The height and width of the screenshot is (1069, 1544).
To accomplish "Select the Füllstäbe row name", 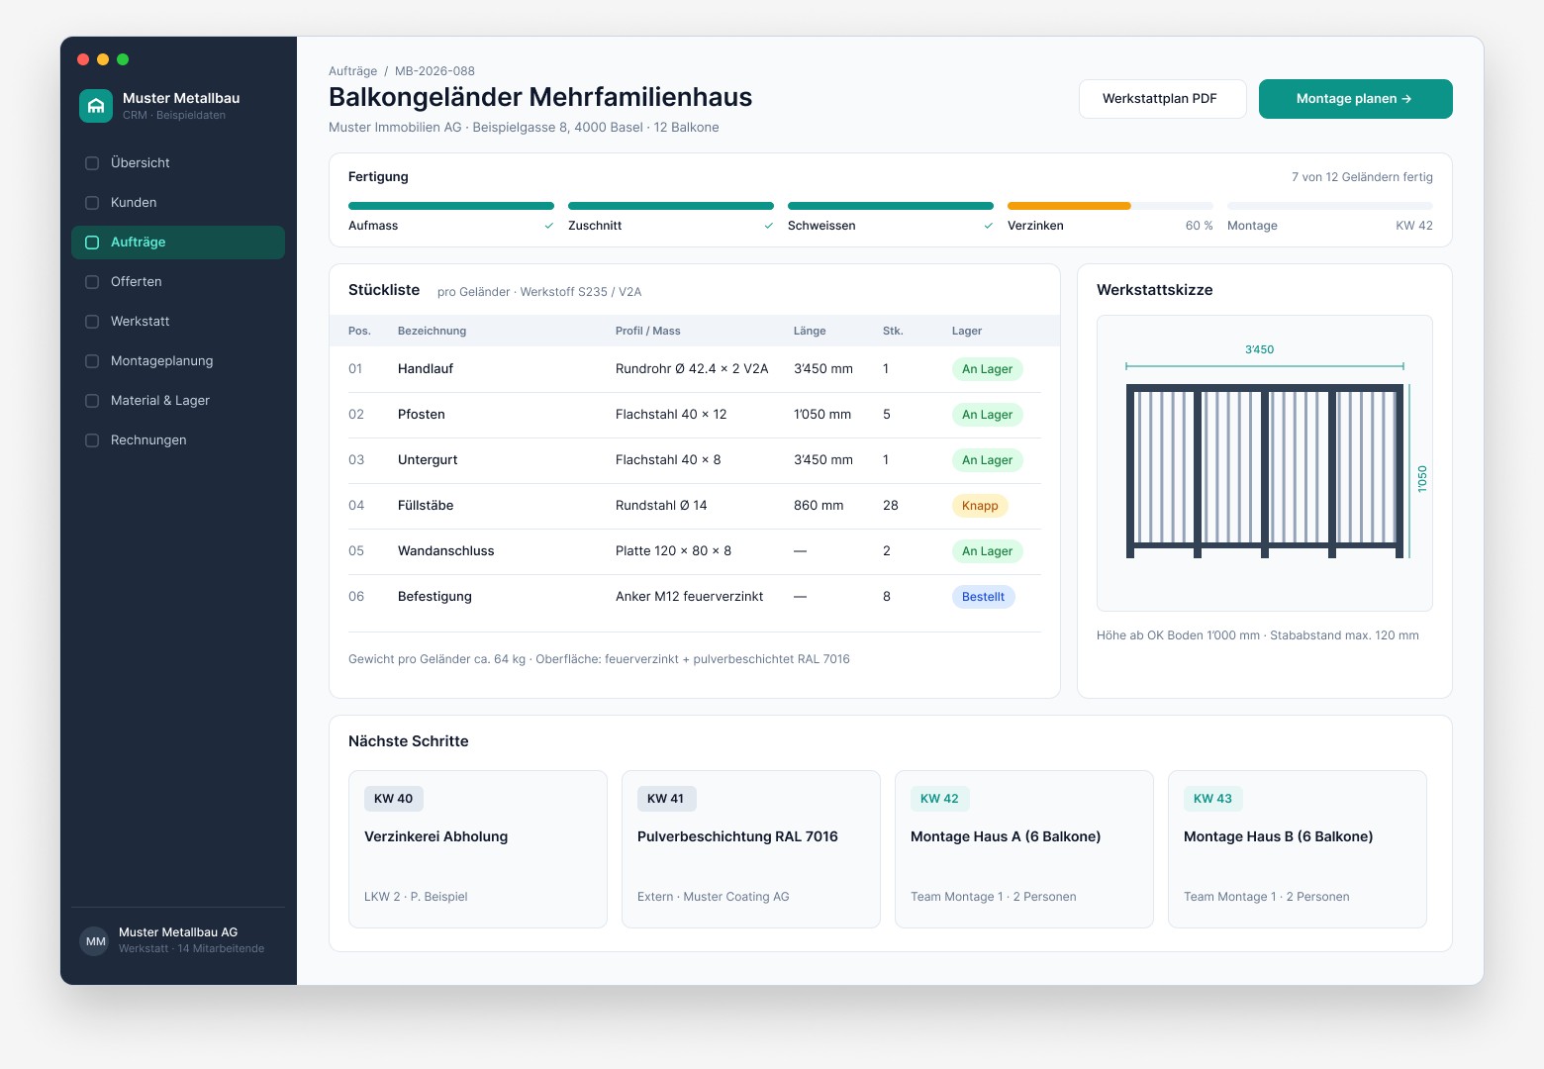I will point(426,506).
